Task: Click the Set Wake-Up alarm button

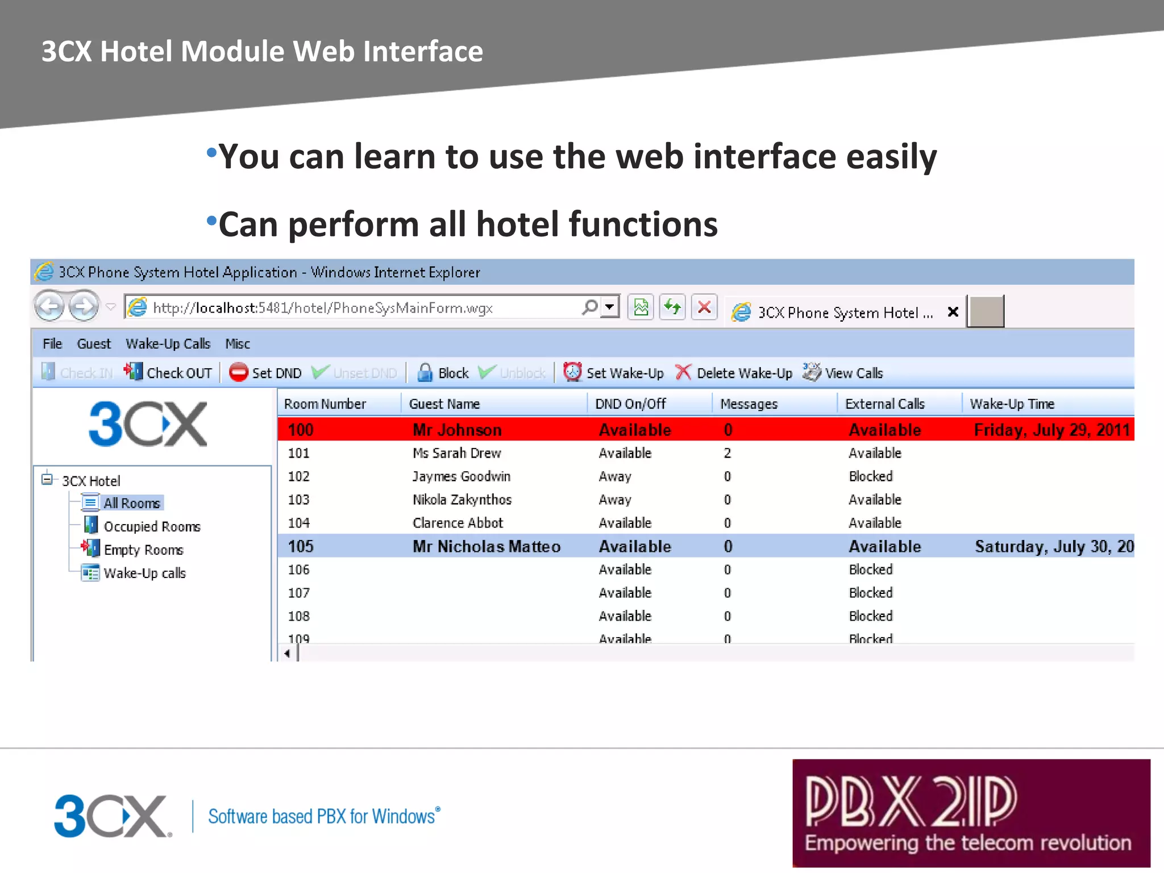Action: coord(614,373)
